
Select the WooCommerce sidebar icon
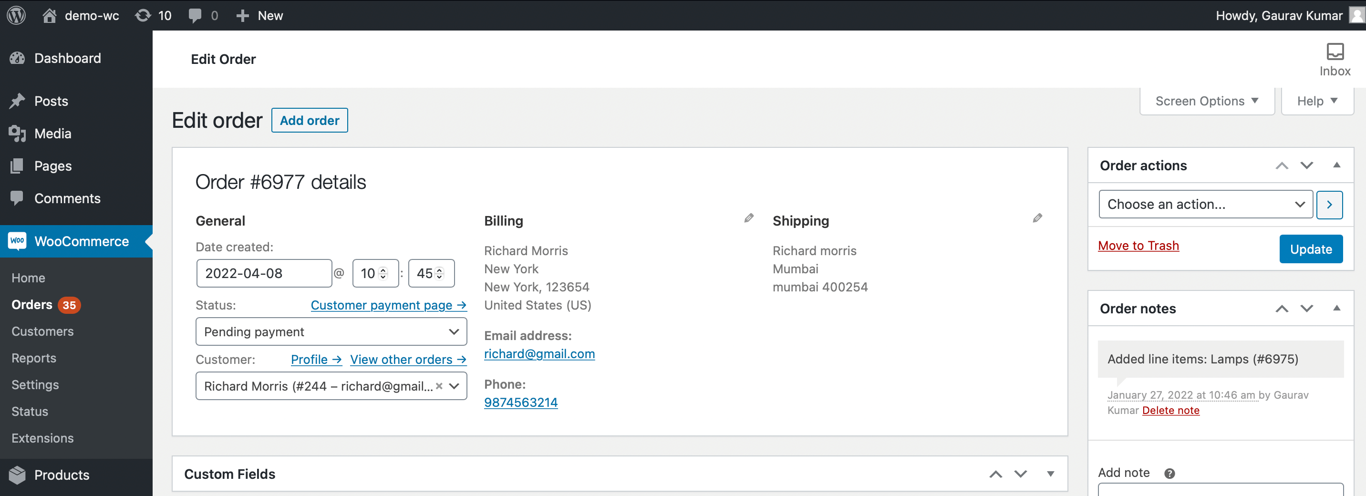click(x=18, y=241)
